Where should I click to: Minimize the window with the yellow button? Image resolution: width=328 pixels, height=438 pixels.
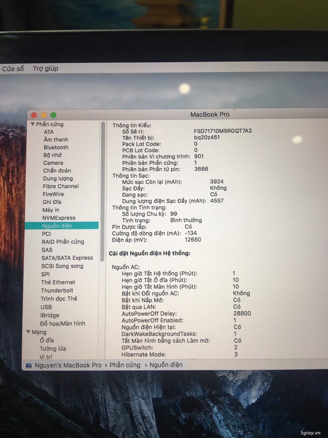coord(44,115)
